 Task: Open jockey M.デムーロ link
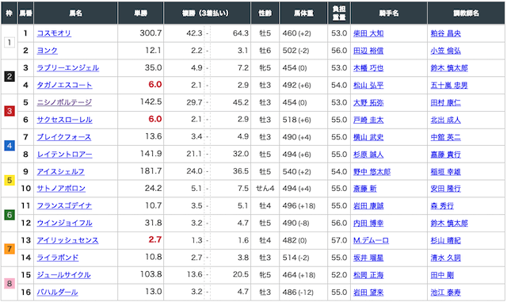pos(371,240)
